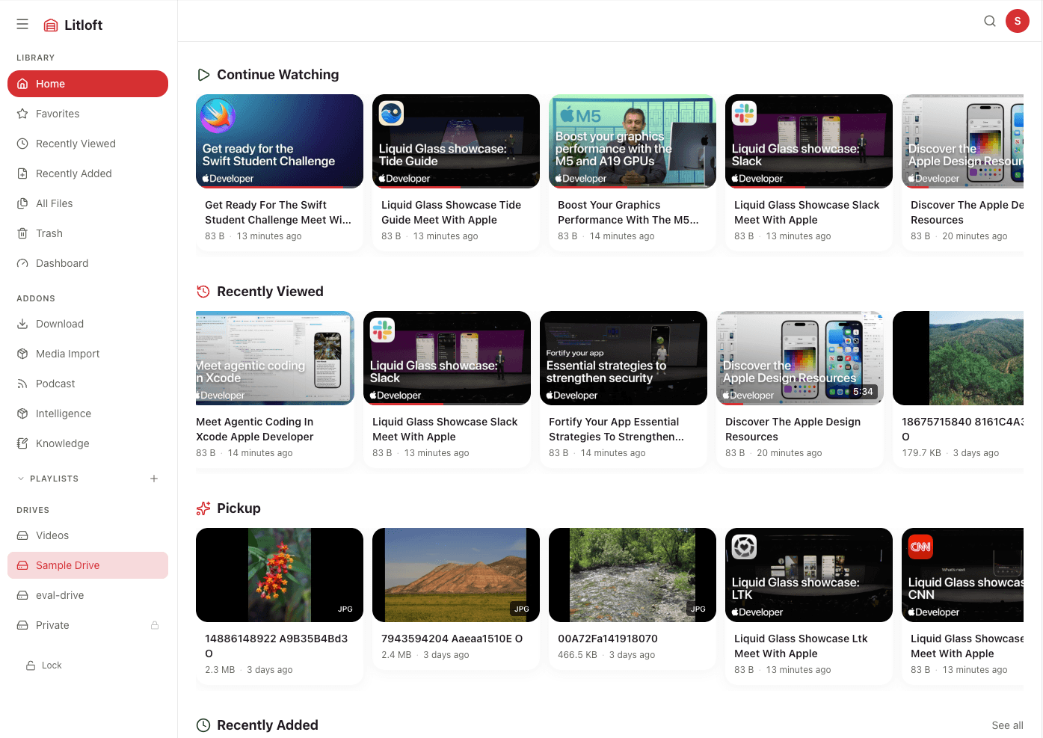Open Meet agentic coding in Xcode thumbnail
Image resolution: width=1043 pixels, height=738 pixels.
(x=275, y=358)
